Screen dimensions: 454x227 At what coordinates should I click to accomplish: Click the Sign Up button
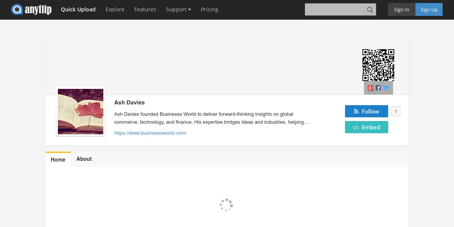pos(429,9)
